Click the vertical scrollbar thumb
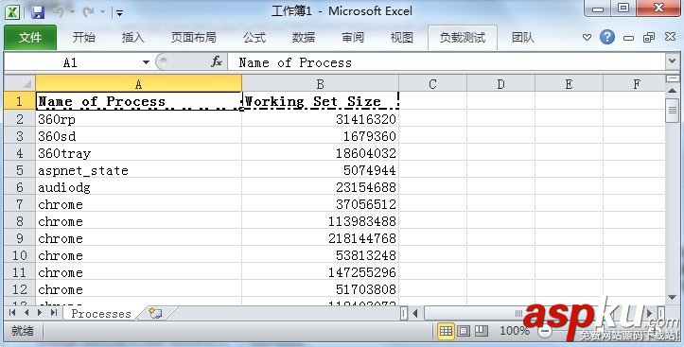 [x=673, y=111]
